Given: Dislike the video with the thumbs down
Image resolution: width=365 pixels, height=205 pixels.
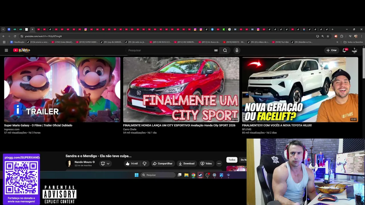Looking at the screenshot, I should click(x=145, y=163).
